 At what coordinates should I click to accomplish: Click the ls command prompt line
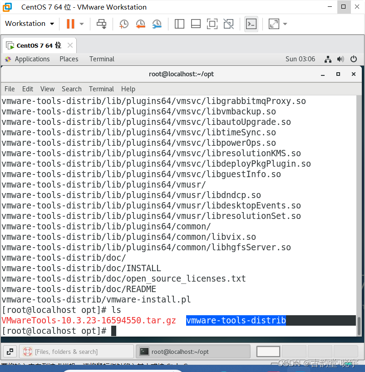(x=61, y=310)
